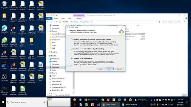
Task: Open OBS Studio desktop shortcut
Action: 4,78
